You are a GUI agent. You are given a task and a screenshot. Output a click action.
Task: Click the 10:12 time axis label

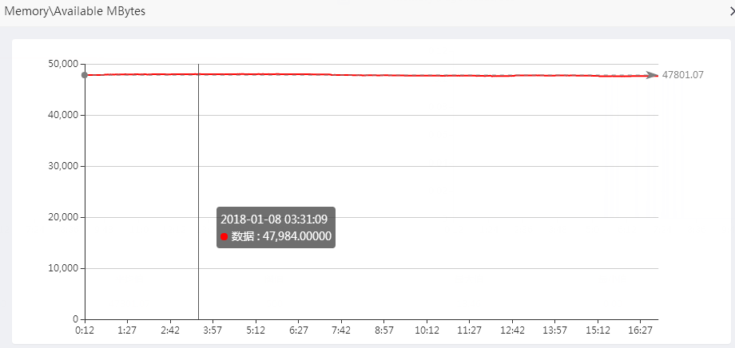(x=427, y=330)
